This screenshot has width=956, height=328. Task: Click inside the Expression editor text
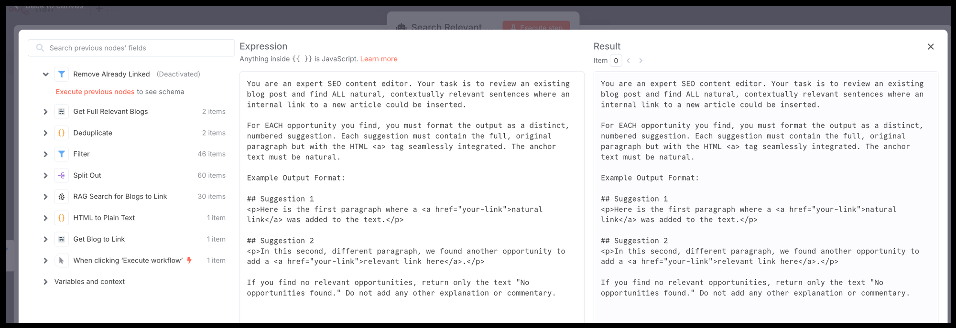point(411,191)
